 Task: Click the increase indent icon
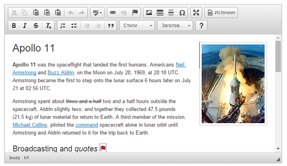point(98,26)
